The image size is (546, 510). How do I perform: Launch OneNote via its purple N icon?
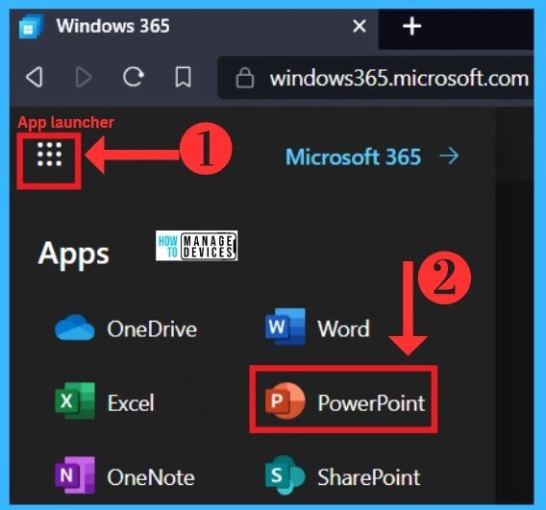point(75,475)
